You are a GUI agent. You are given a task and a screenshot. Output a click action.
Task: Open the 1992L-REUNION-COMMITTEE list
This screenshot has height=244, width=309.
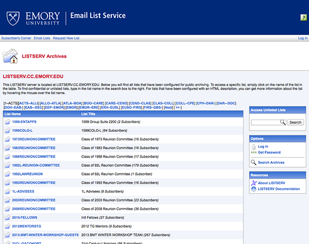[36, 165]
